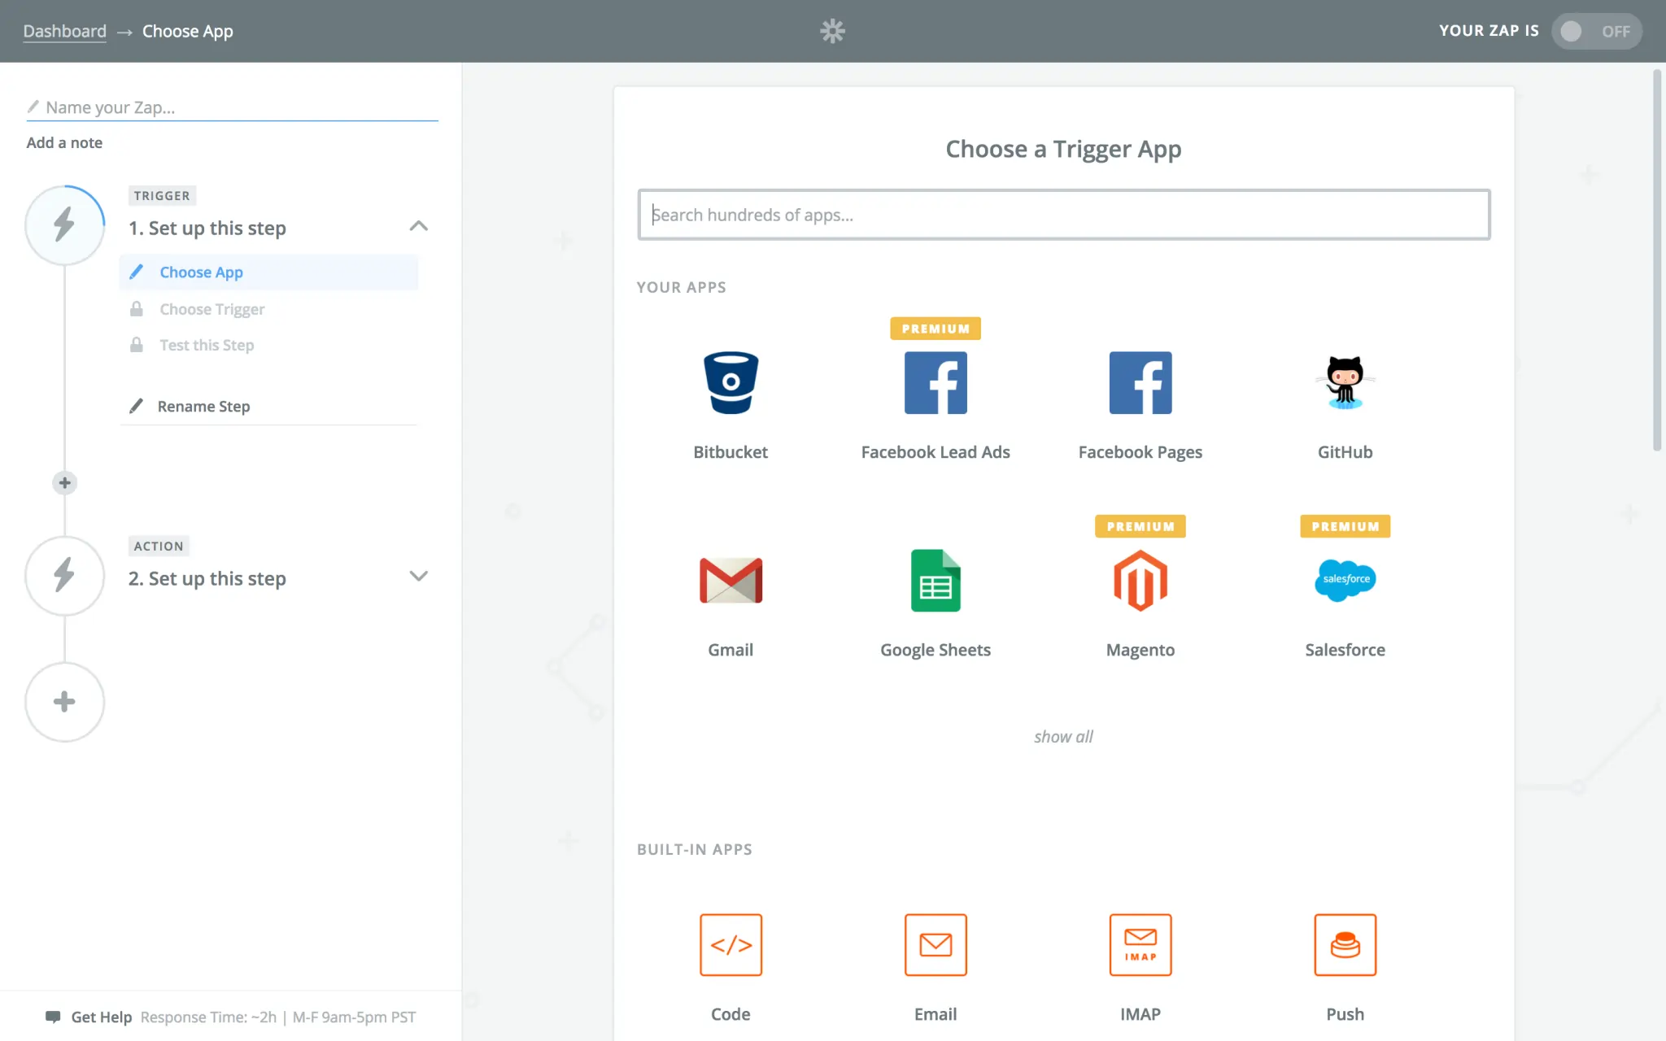The width and height of the screenshot is (1666, 1041).
Task: Click show all apps link
Action: click(x=1063, y=737)
